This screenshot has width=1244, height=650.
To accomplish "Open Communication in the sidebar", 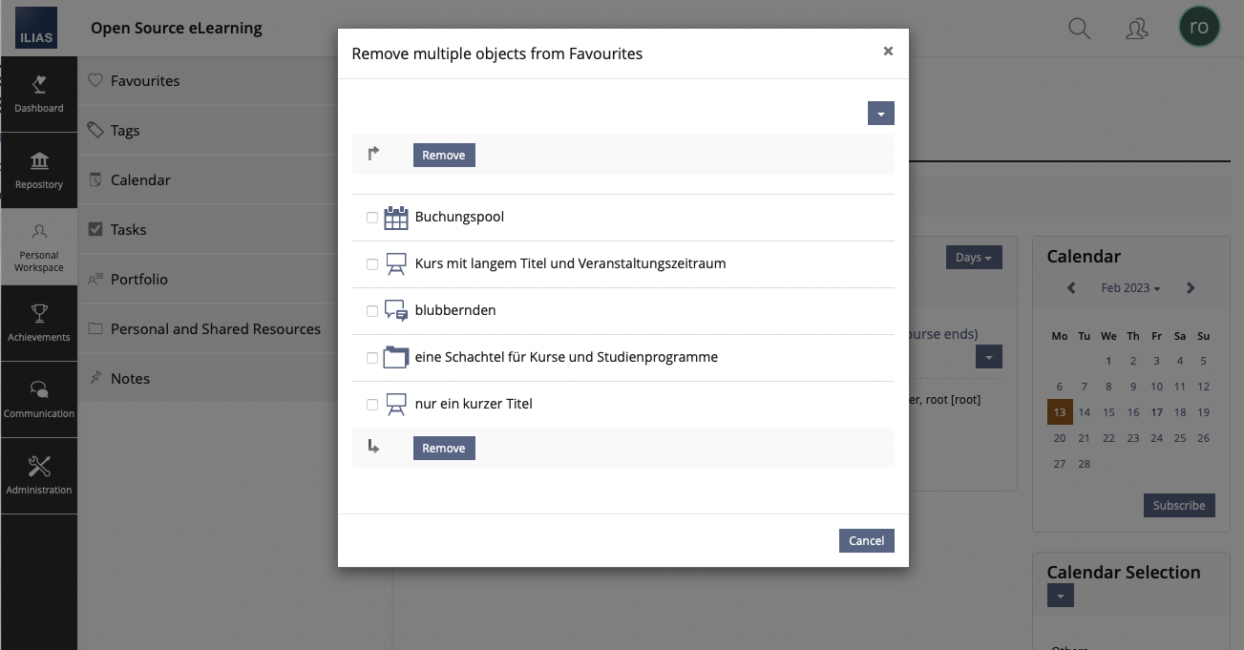I will [39, 399].
